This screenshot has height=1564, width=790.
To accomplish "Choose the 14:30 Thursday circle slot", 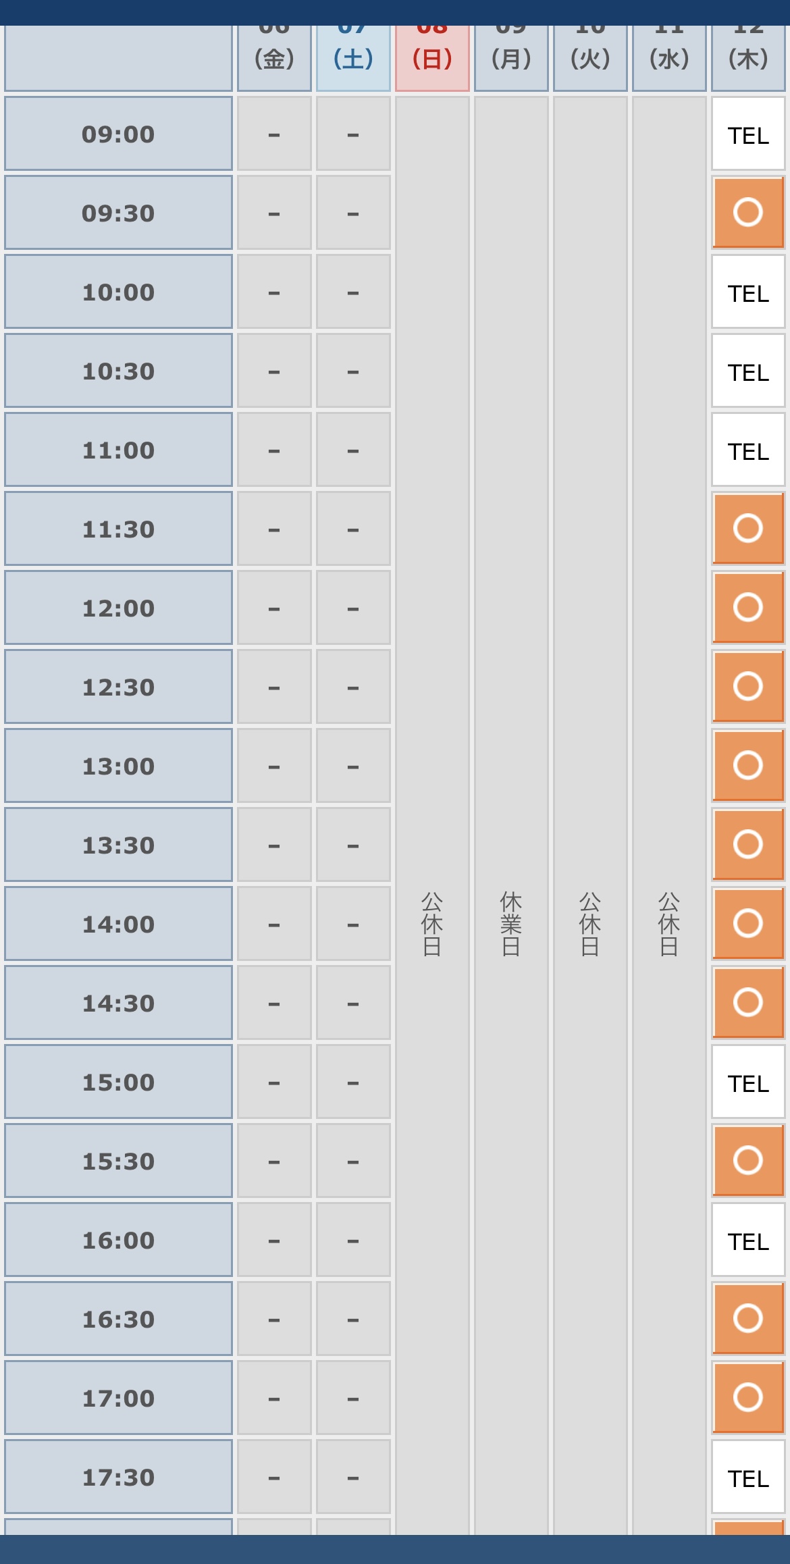I will [748, 1003].
